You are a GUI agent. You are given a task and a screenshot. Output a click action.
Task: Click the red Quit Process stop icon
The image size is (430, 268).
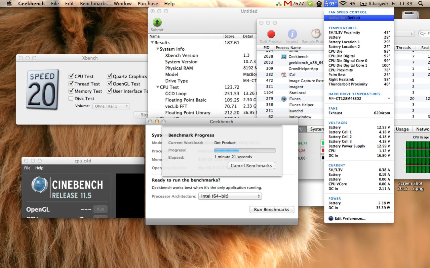tap(271, 34)
